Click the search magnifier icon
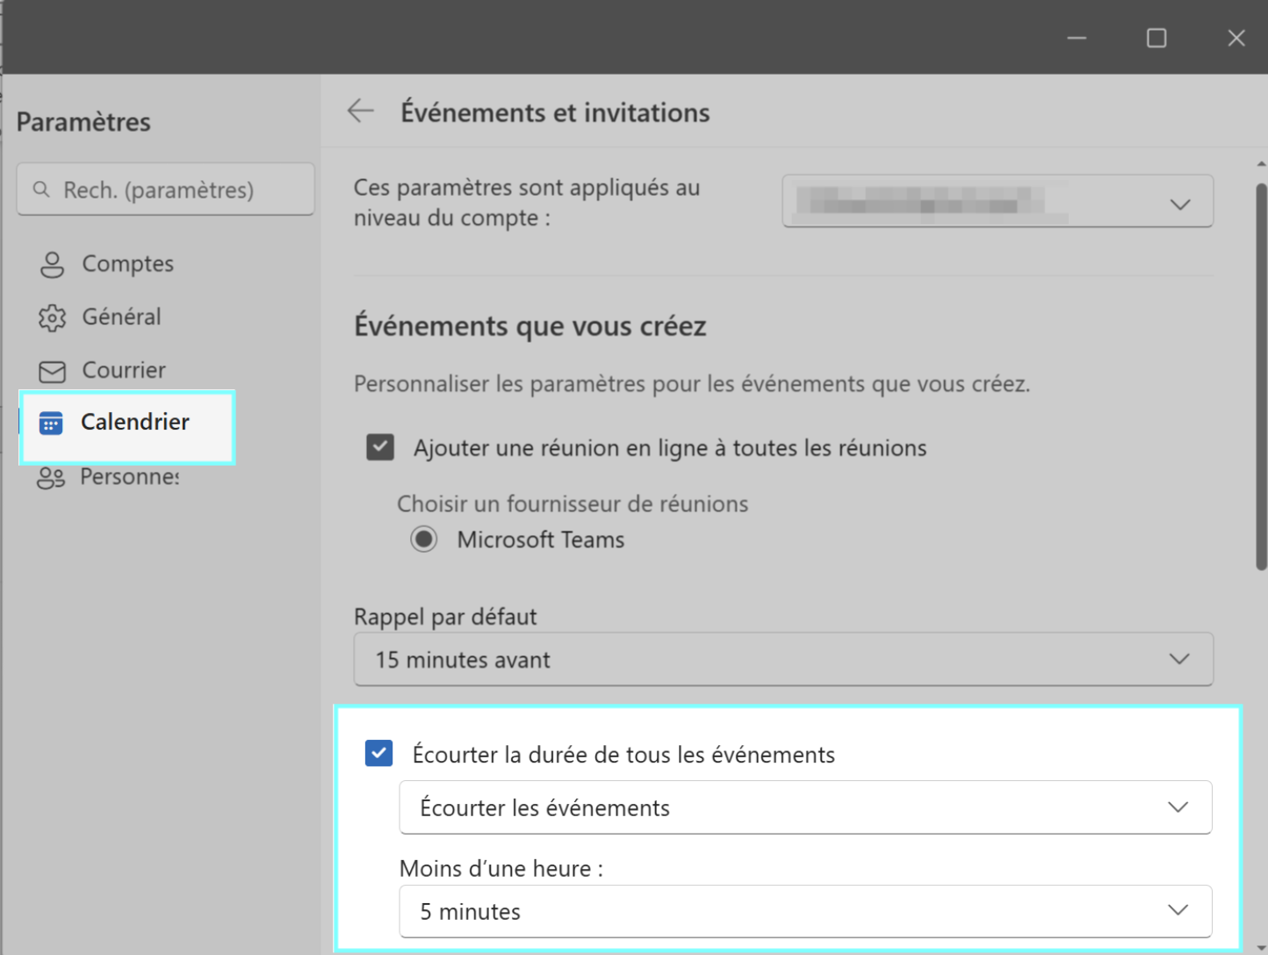This screenshot has height=955, width=1268. click(x=41, y=190)
